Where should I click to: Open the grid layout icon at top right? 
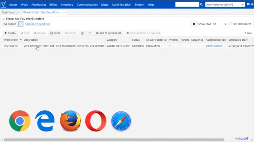(248, 4)
